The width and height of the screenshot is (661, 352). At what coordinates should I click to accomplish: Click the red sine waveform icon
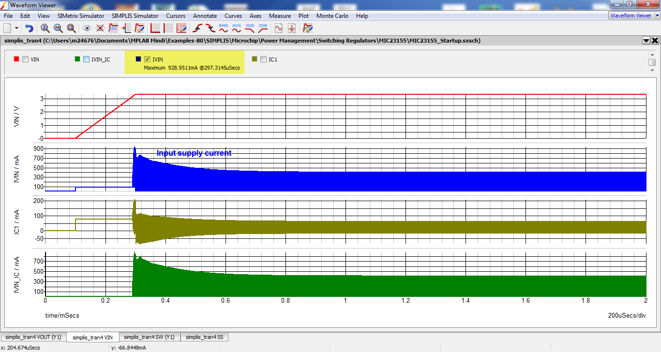click(279, 28)
